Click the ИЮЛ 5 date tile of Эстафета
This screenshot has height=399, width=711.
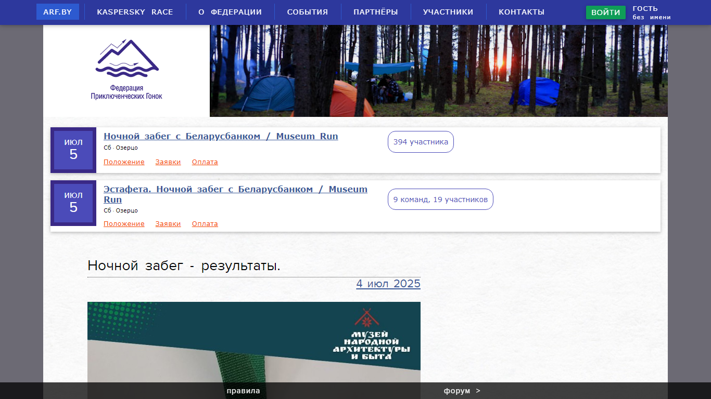tap(73, 203)
